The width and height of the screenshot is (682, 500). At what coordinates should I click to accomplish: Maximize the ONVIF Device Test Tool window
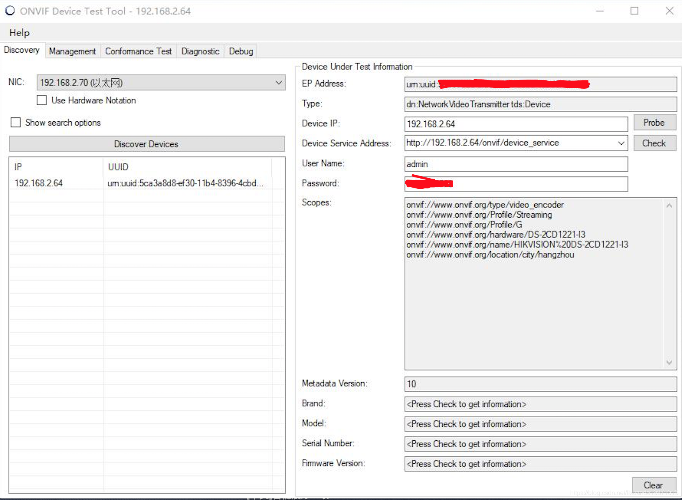click(x=634, y=11)
